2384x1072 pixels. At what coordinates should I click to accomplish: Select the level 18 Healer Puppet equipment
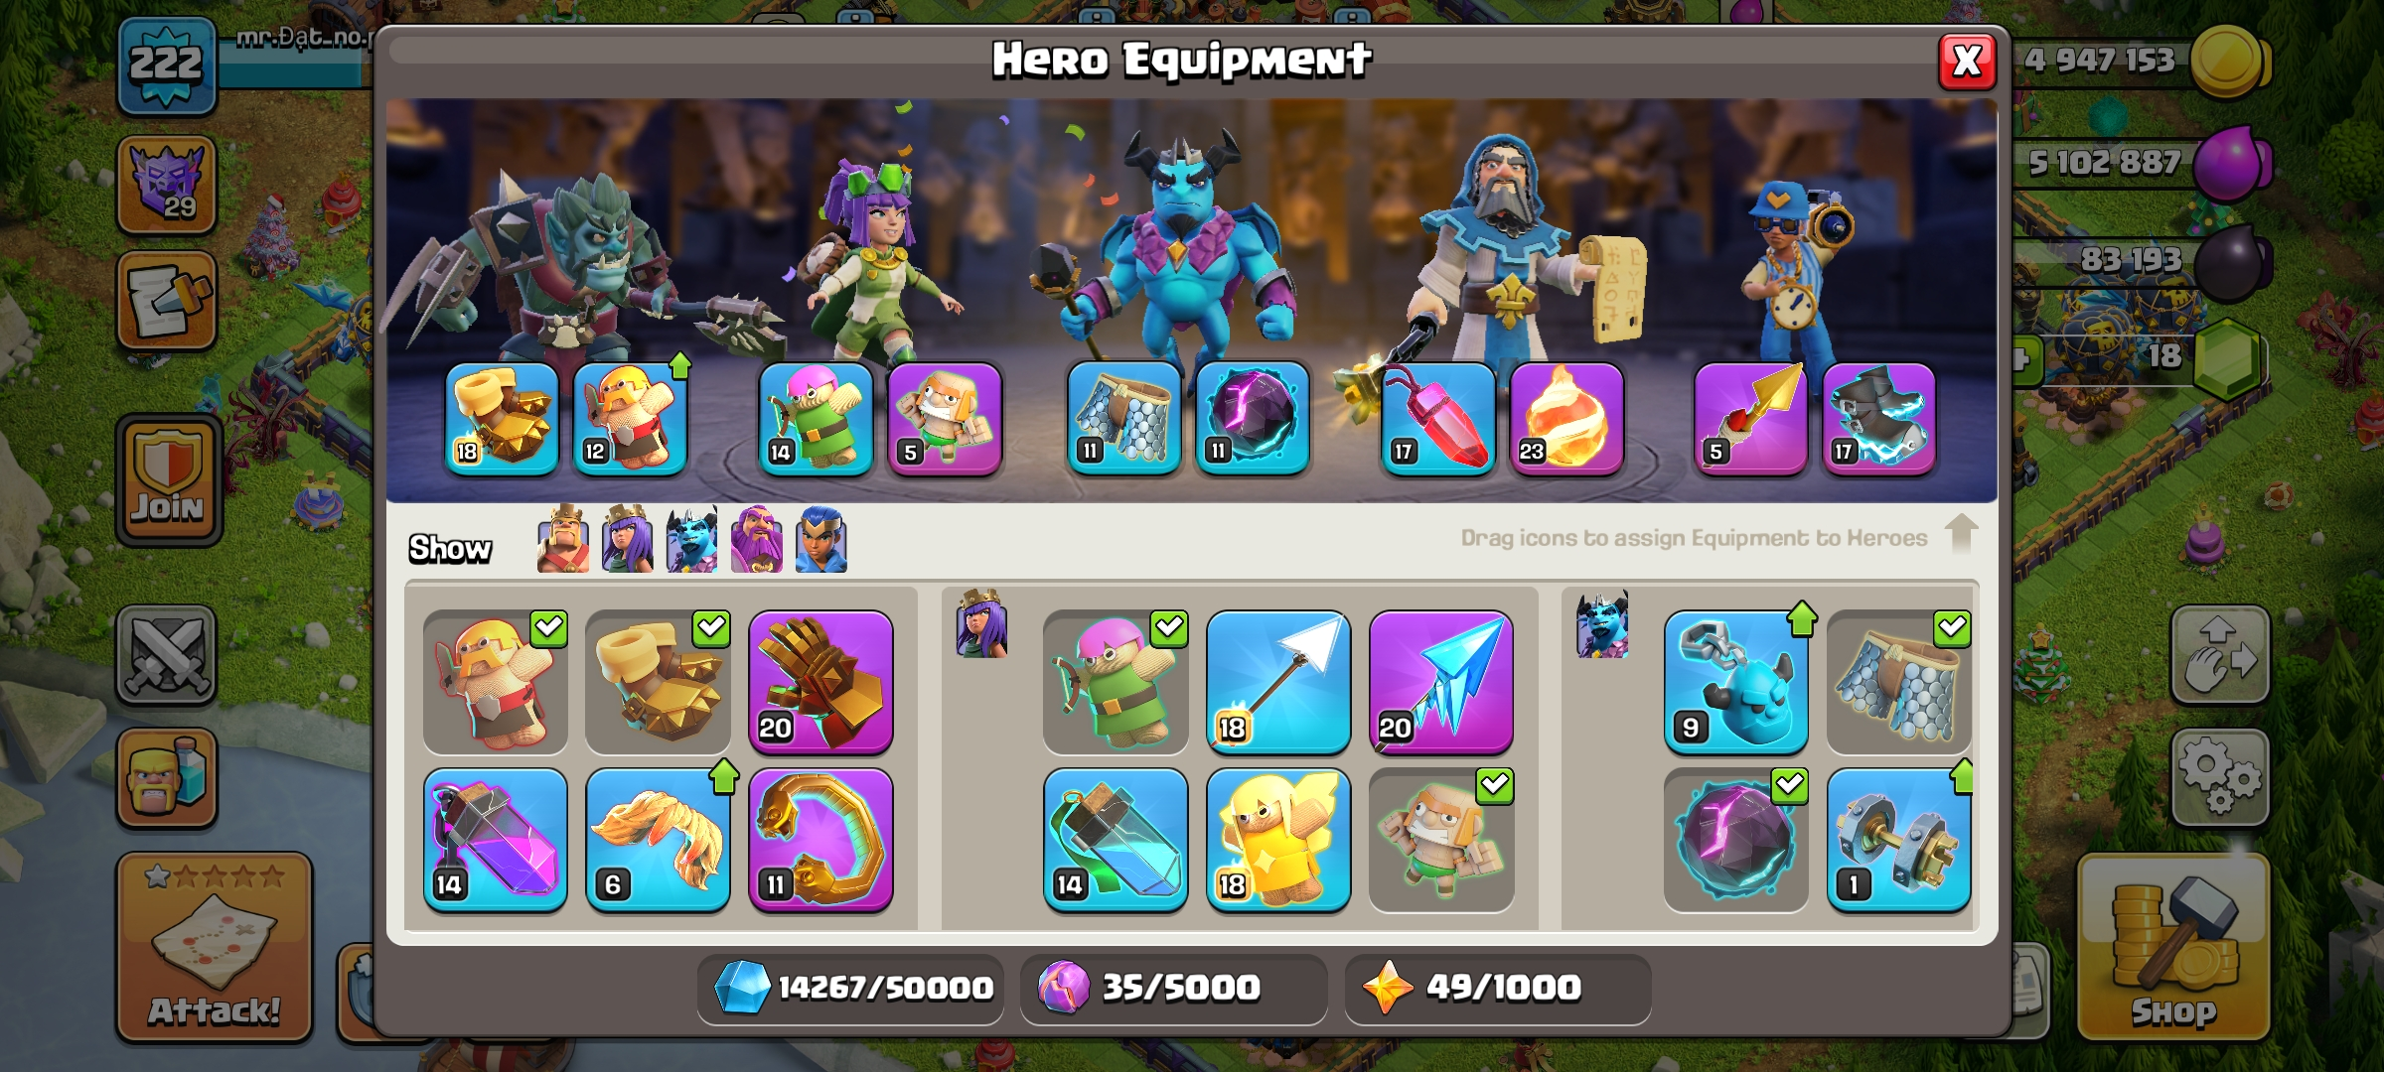pyautogui.click(x=1277, y=840)
